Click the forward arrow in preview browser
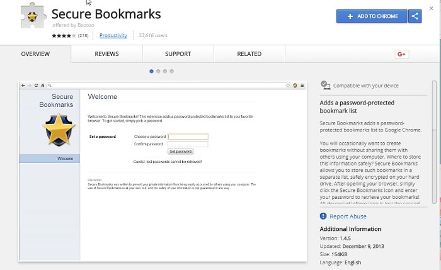This screenshot has width=441, height=270. pyautogui.click(x=30, y=86)
